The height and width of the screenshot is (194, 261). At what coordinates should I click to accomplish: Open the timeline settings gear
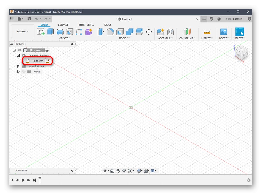tap(249, 180)
